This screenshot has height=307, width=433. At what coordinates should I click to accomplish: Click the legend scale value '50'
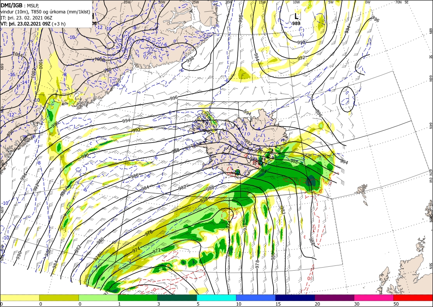point(396,304)
